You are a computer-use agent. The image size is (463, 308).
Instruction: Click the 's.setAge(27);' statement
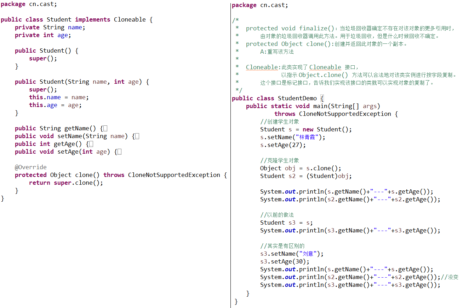click(x=283, y=145)
